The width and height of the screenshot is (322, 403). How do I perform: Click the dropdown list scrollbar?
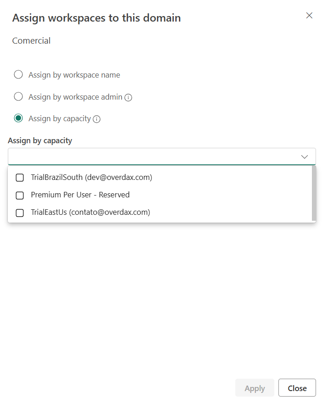coord(314,193)
